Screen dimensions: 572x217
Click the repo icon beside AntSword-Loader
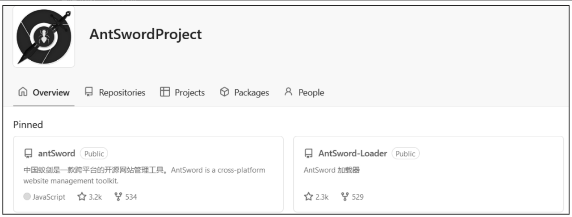[308, 154]
